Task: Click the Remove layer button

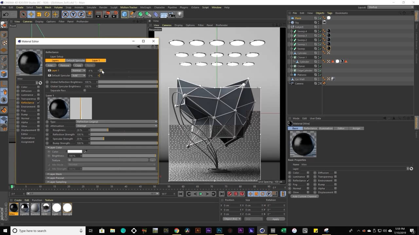Action: pos(65,66)
